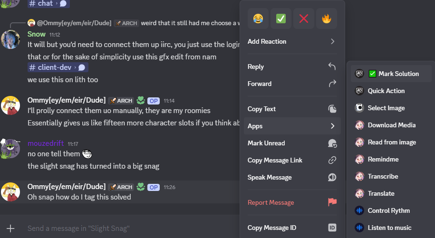Select Forward in the context menu
This screenshot has height=238, width=435.
[x=260, y=84]
